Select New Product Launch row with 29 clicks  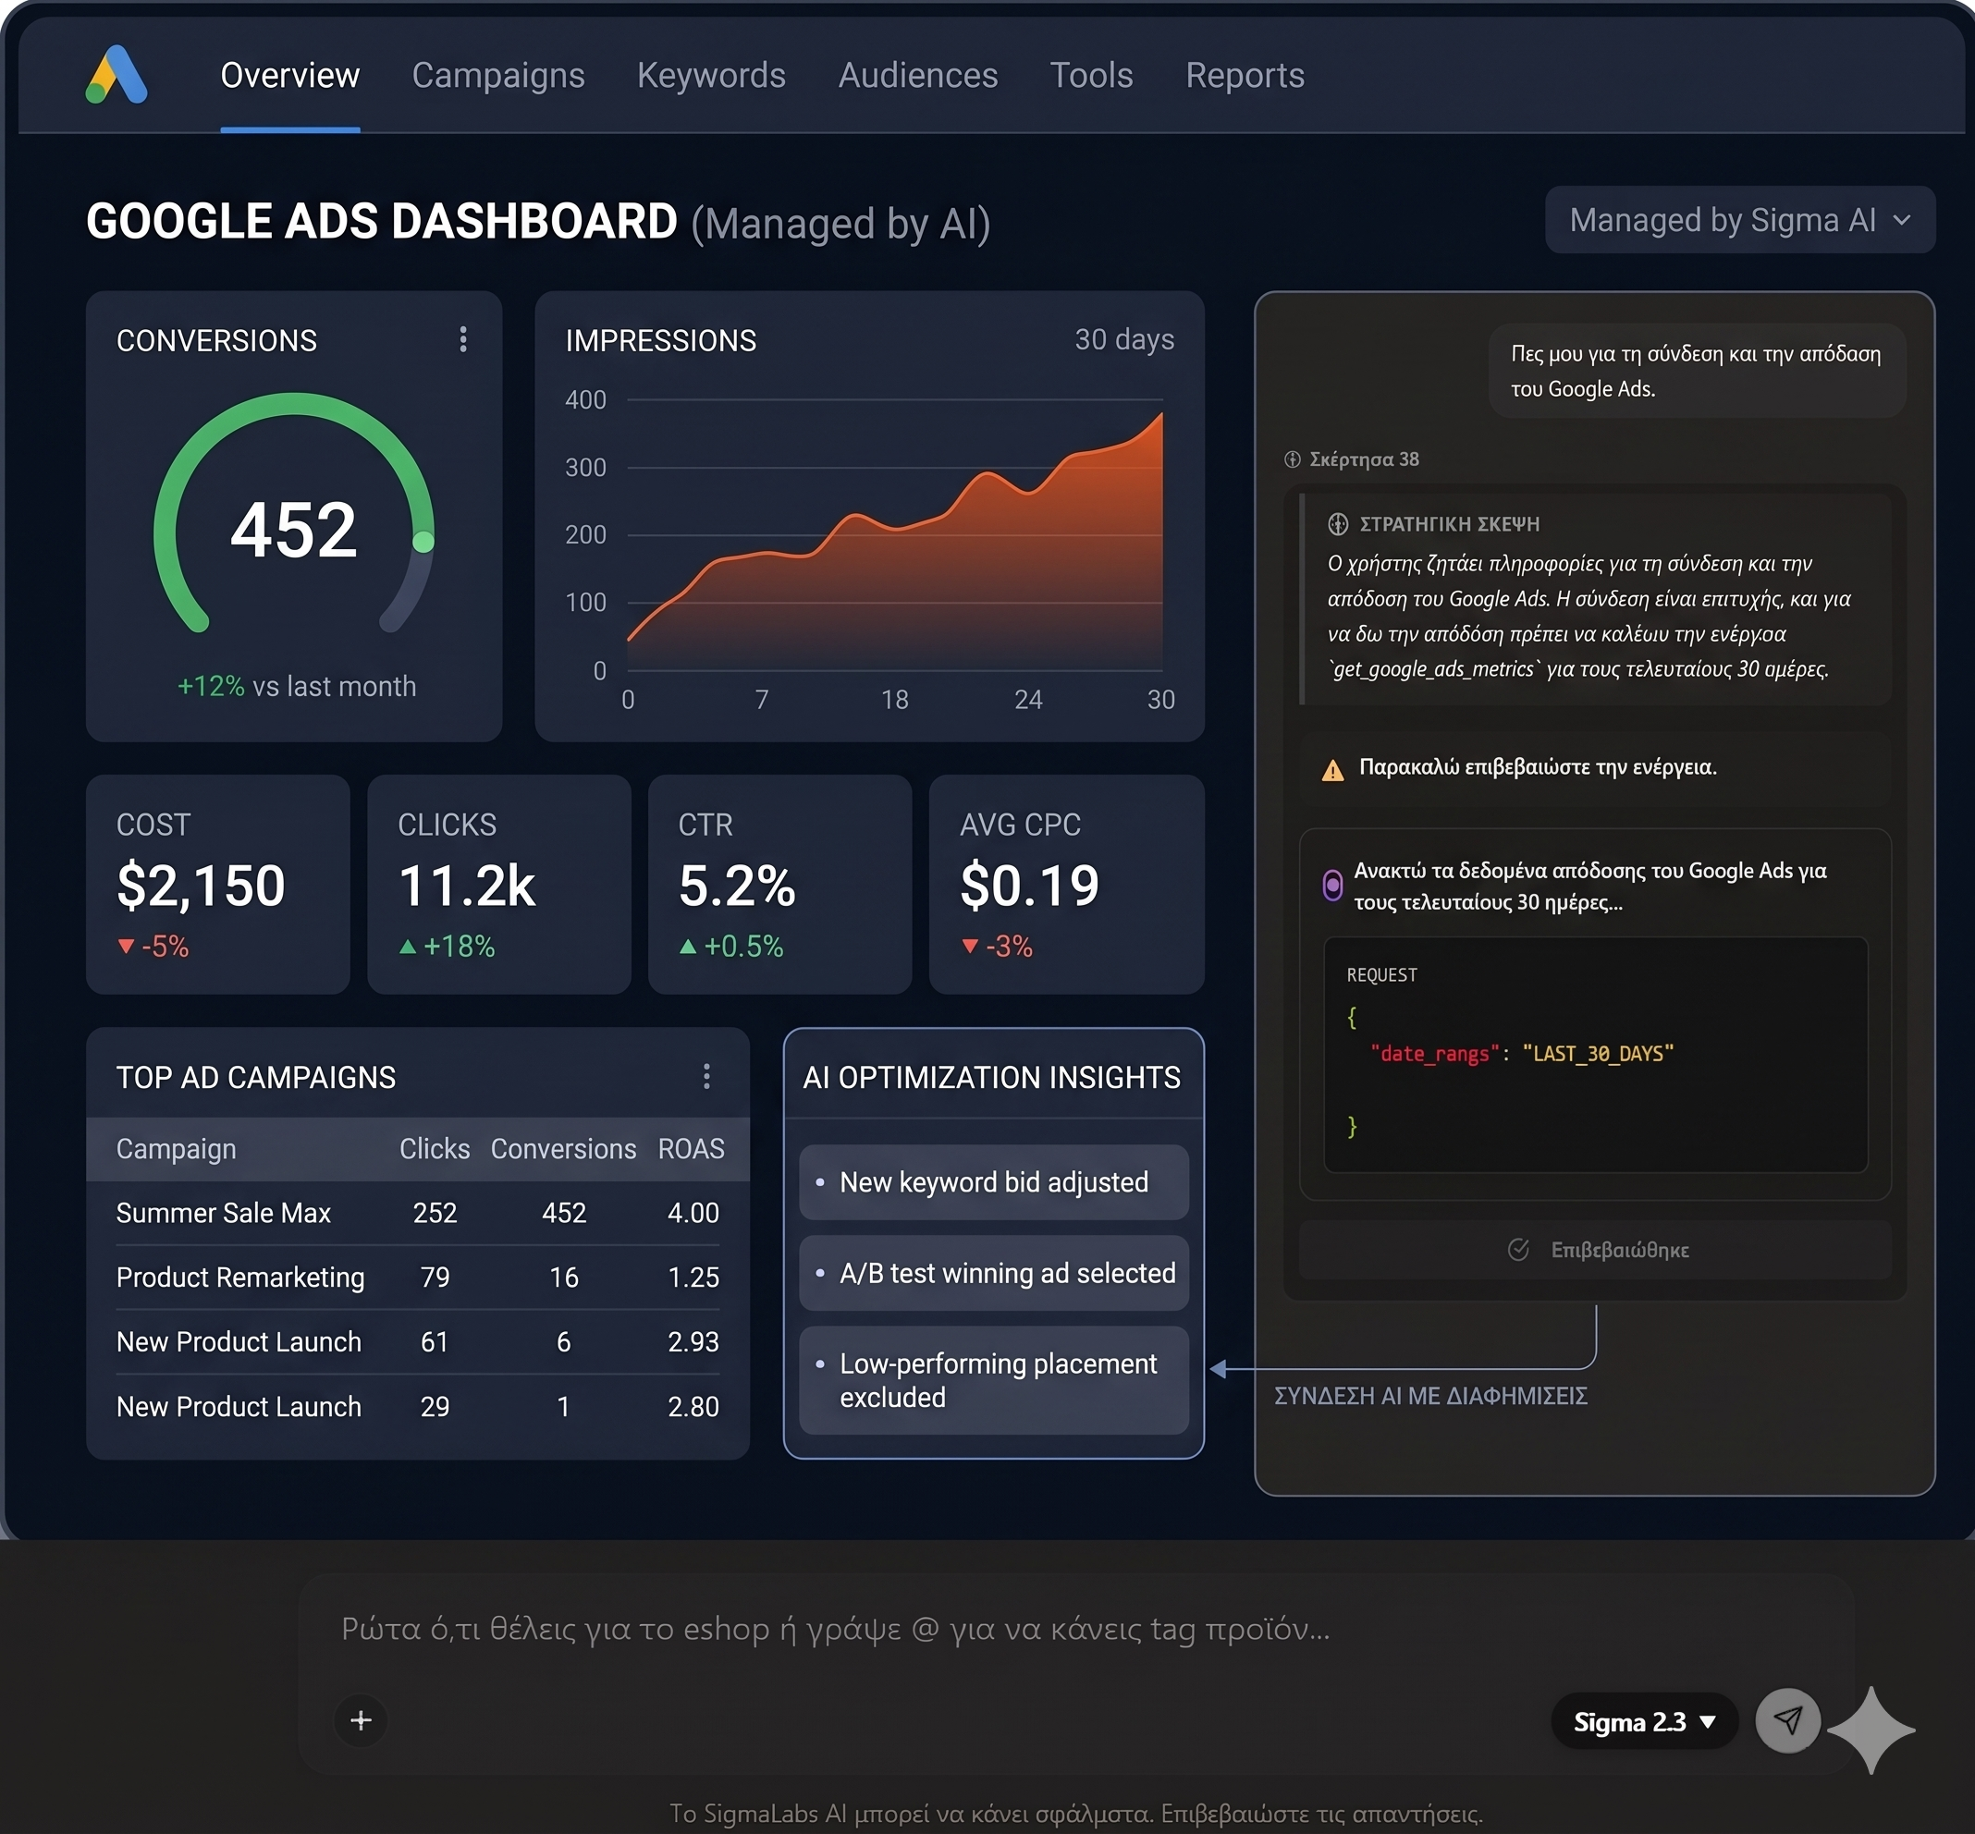point(418,1406)
